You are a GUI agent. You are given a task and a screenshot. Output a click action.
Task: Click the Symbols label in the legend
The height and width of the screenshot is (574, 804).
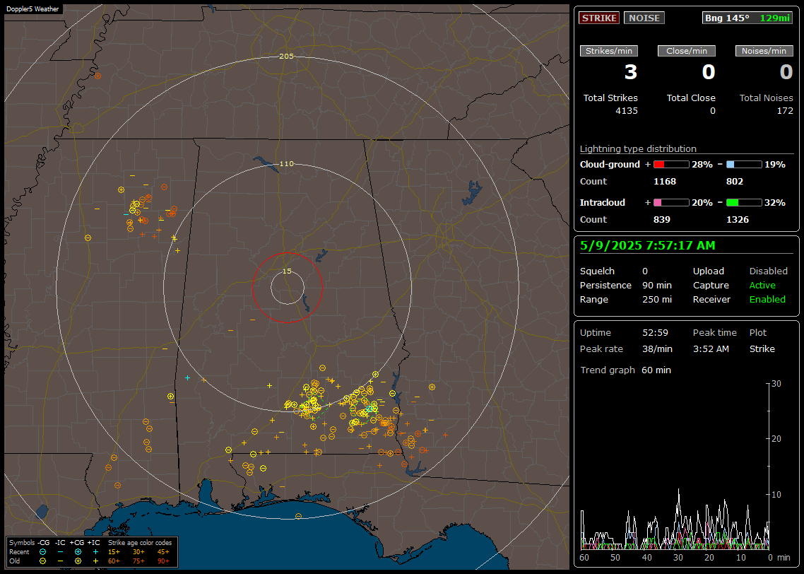pos(22,543)
